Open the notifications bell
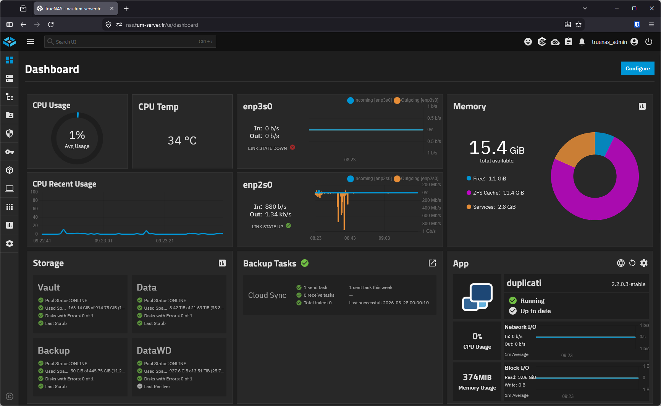 (x=582, y=42)
